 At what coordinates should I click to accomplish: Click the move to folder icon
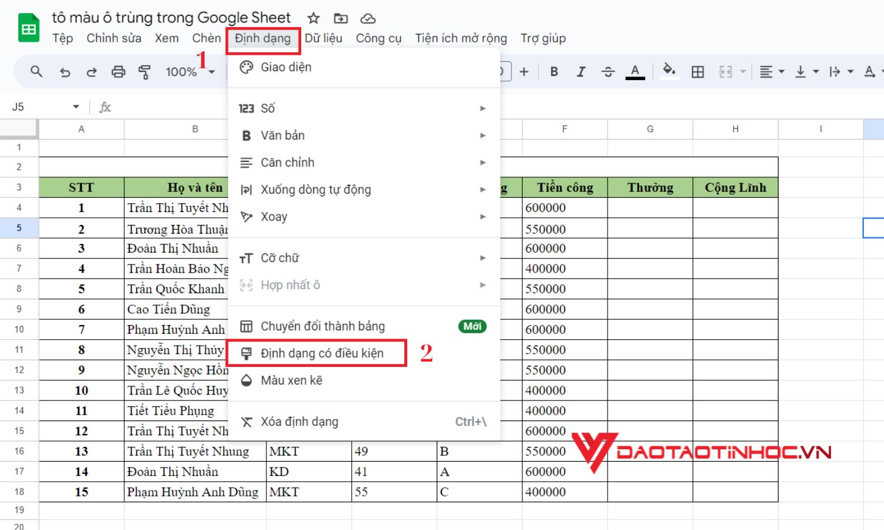click(x=341, y=18)
